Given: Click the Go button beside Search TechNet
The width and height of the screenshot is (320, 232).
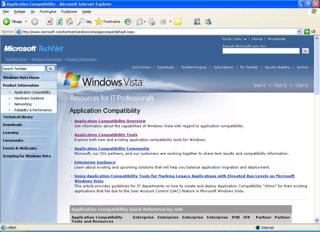Looking at the screenshot, I should tap(51, 68).
